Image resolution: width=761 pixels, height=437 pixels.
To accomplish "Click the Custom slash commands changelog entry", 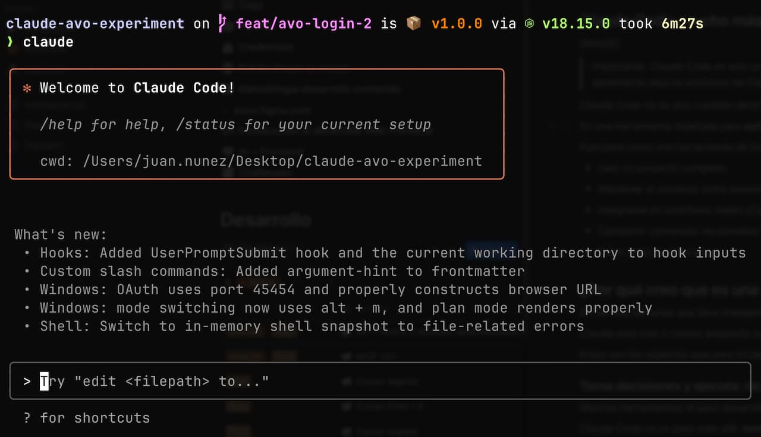I will click(x=282, y=271).
